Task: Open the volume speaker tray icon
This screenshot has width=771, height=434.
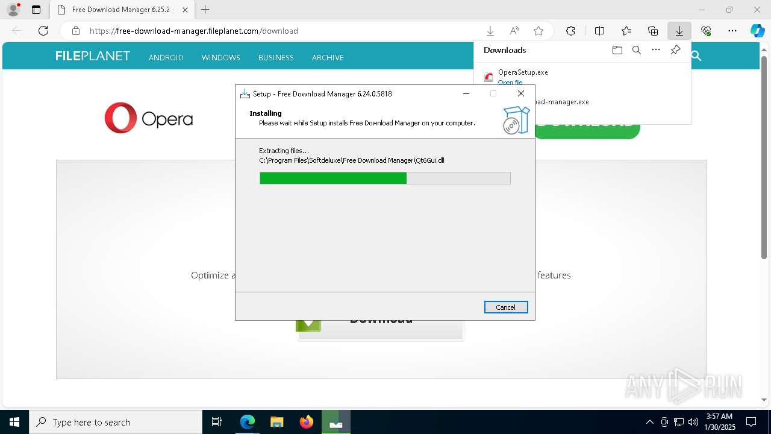Action: 693,422
